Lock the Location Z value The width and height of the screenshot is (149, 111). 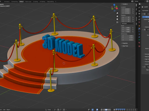pyautogui.click(x=133, y=13)
